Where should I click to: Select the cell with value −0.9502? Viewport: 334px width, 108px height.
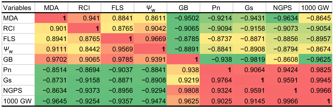[184, 19]
